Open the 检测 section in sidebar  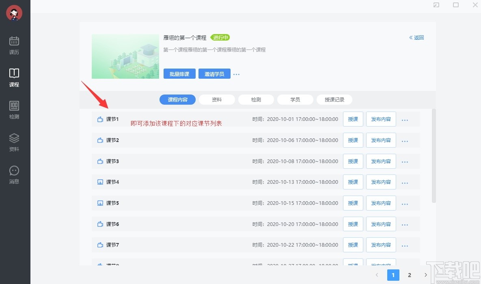(x=14, y=110)
